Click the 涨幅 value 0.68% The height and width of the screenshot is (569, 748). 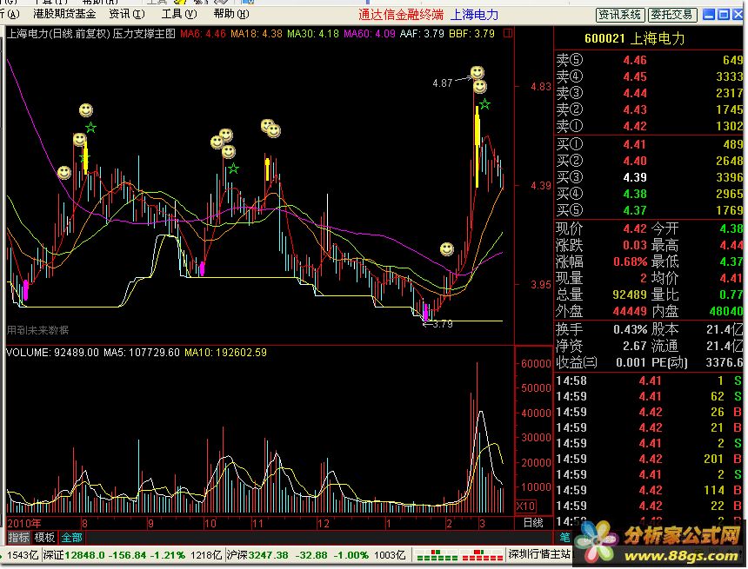click(x=631, y=261)
